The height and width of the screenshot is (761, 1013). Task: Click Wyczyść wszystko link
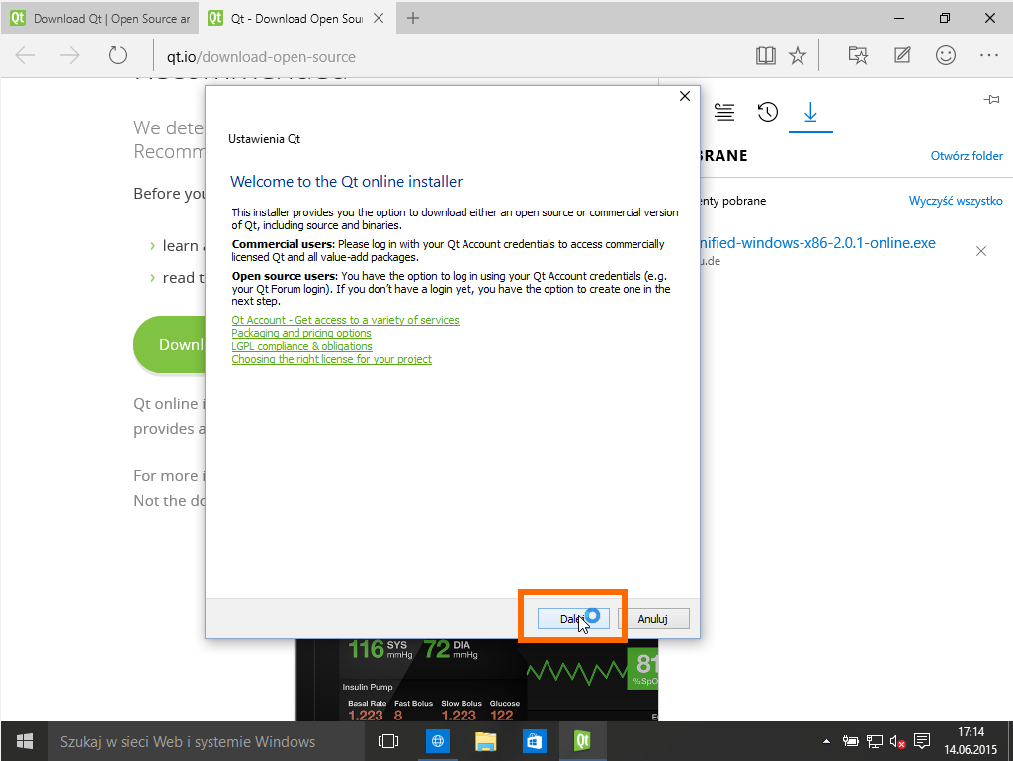956,201
